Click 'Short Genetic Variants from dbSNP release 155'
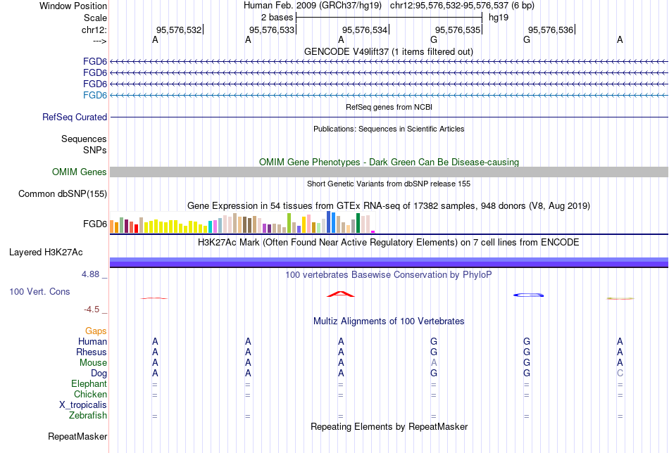Screen dimensions: 669x453 point(389,184)
